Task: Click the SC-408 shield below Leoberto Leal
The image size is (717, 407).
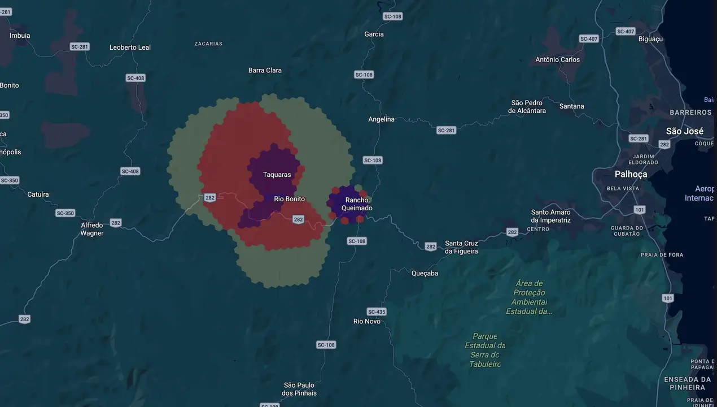Action: [135, 78]
